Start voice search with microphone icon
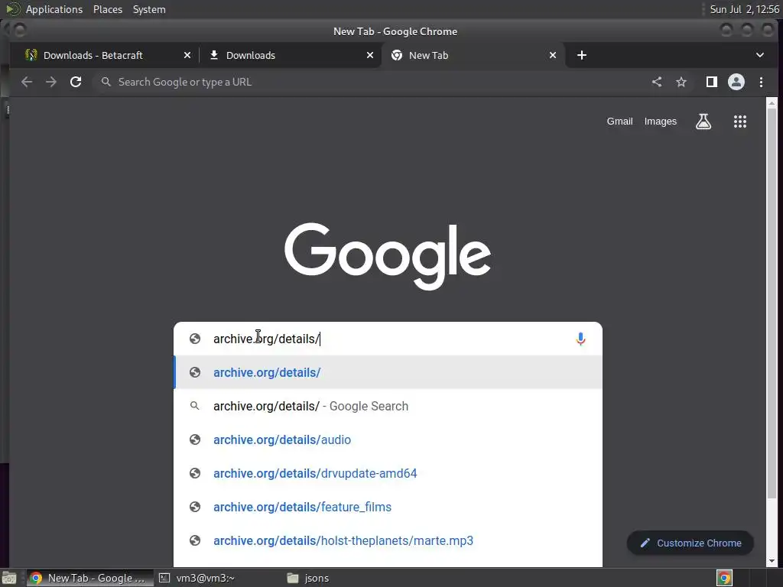 (580, 339)
